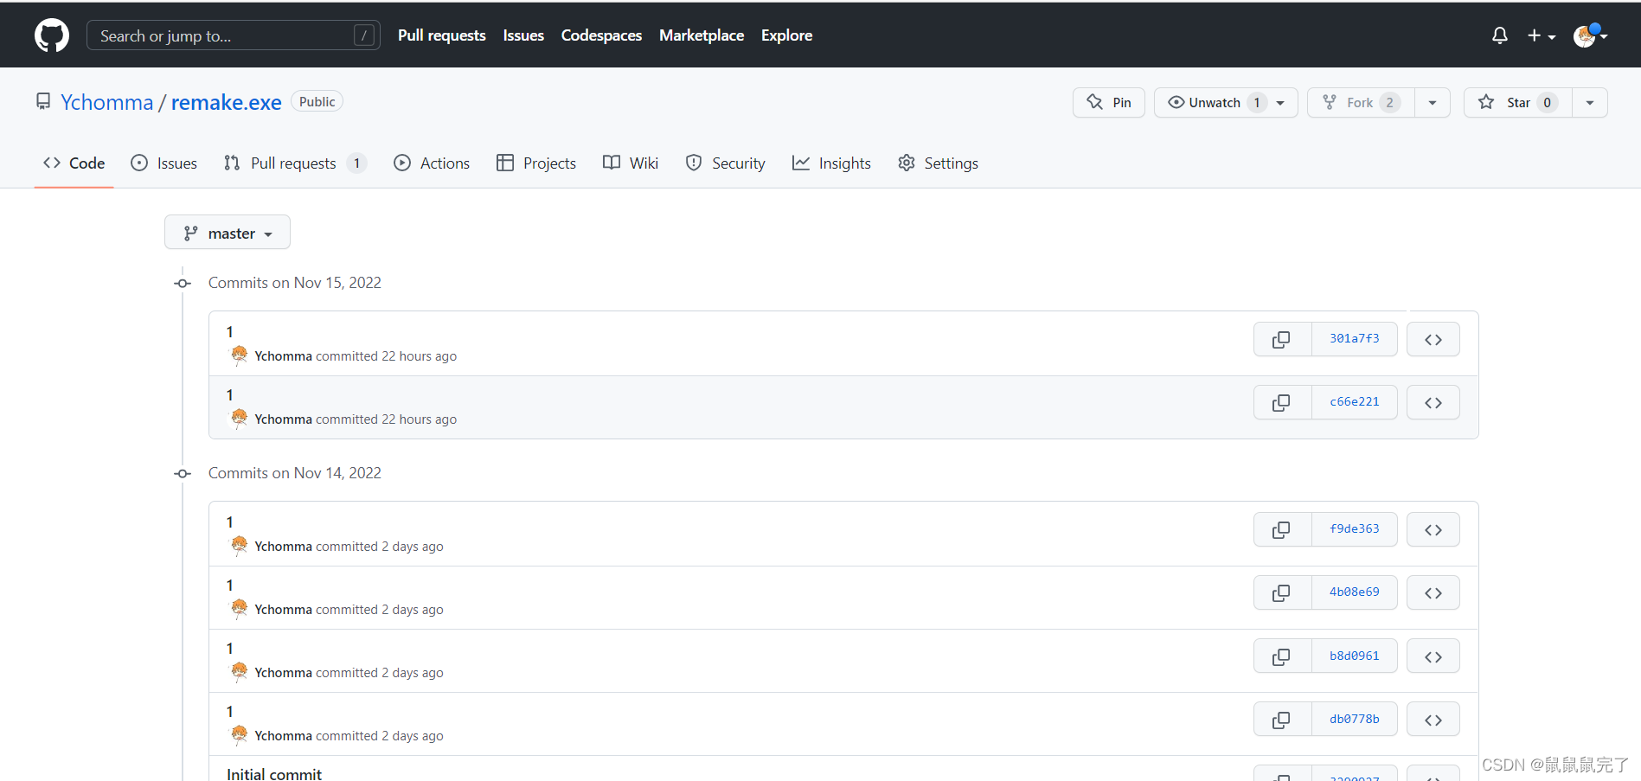Expand the Fork options dropdown arrow
Screen dimensions: 1641x781
coord(1433,102)
